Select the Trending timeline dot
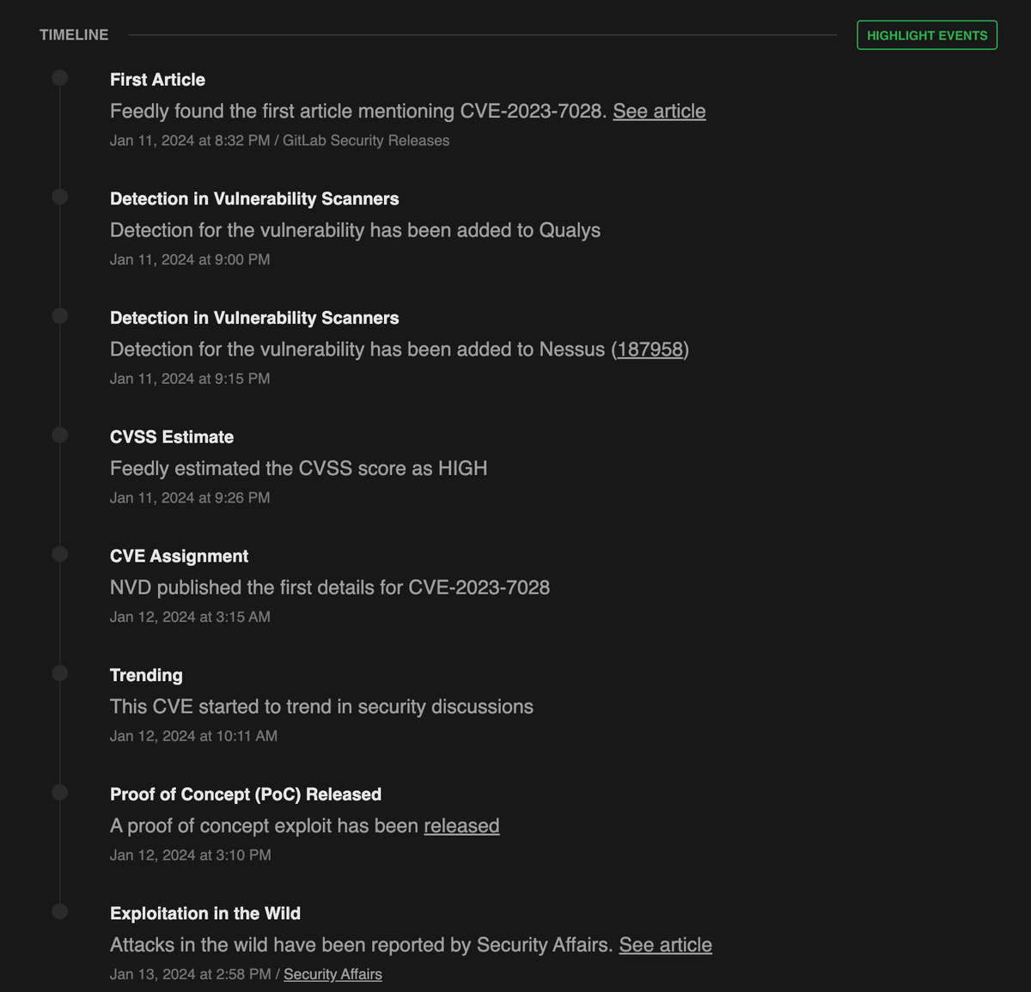 click(x=59, y=672)
